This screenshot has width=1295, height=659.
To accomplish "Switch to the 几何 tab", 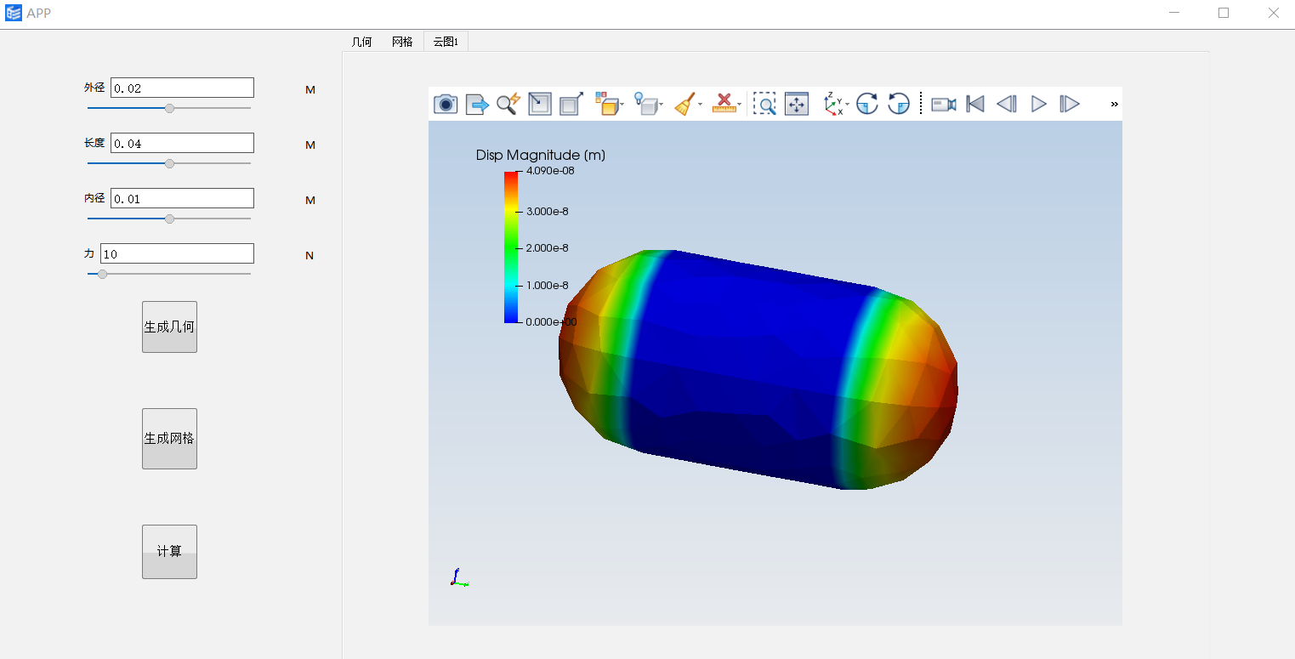I will [x=361, y=42].
